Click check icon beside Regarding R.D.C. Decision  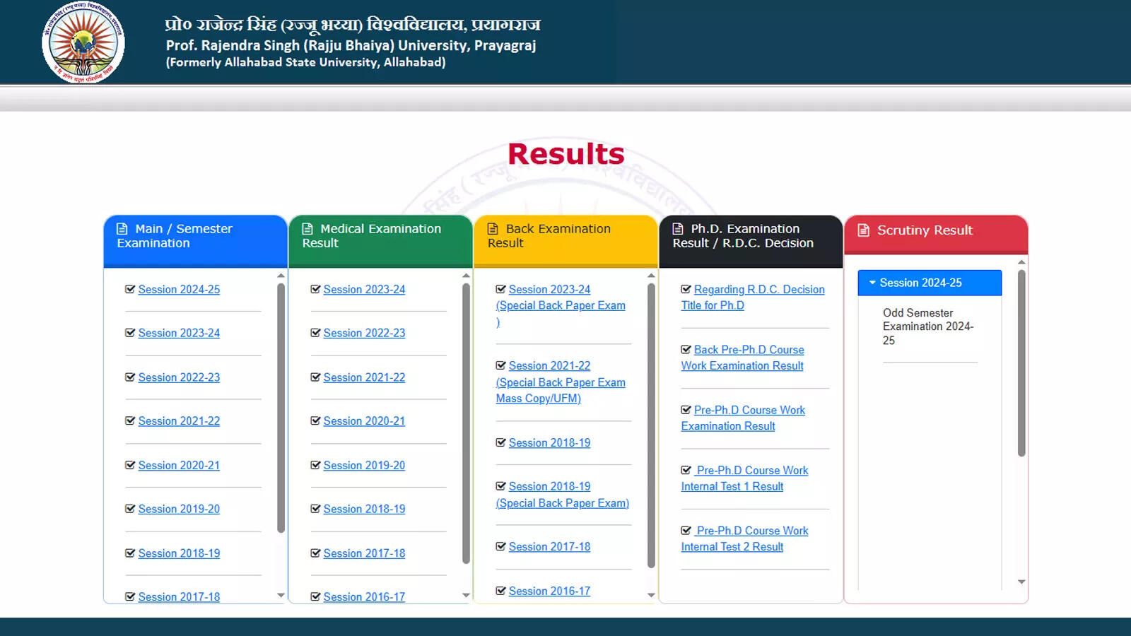coord(686,289)
